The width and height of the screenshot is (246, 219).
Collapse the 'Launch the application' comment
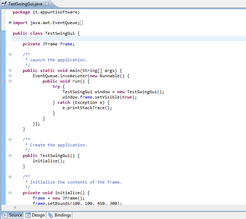(10, 54)
